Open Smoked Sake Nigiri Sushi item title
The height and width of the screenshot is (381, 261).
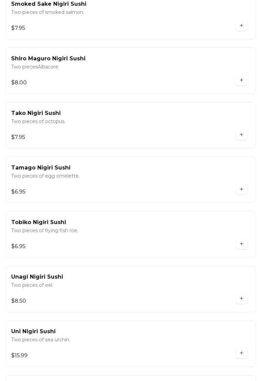click(x=49, y=4)
